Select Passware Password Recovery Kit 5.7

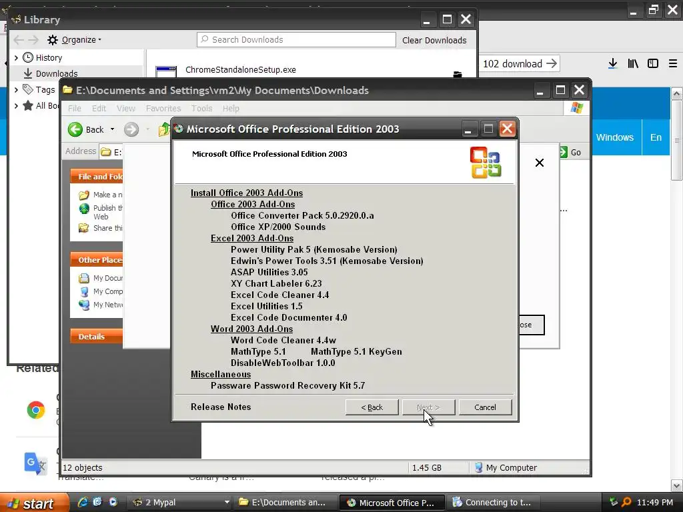pos(287,385)
